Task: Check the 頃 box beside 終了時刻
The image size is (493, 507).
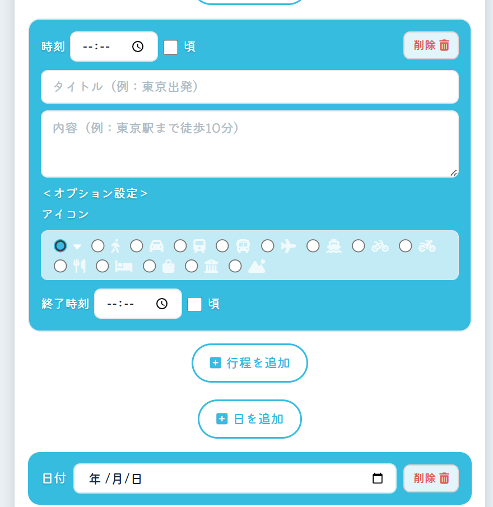Action: point(194,304)
